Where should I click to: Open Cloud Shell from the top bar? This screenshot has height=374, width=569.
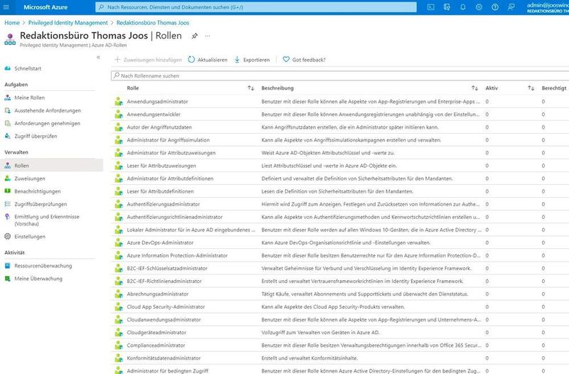coord(431,7)
